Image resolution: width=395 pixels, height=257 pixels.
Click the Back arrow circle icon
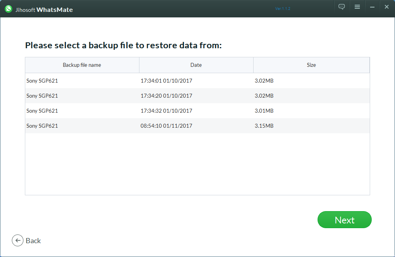coord(18,241)
